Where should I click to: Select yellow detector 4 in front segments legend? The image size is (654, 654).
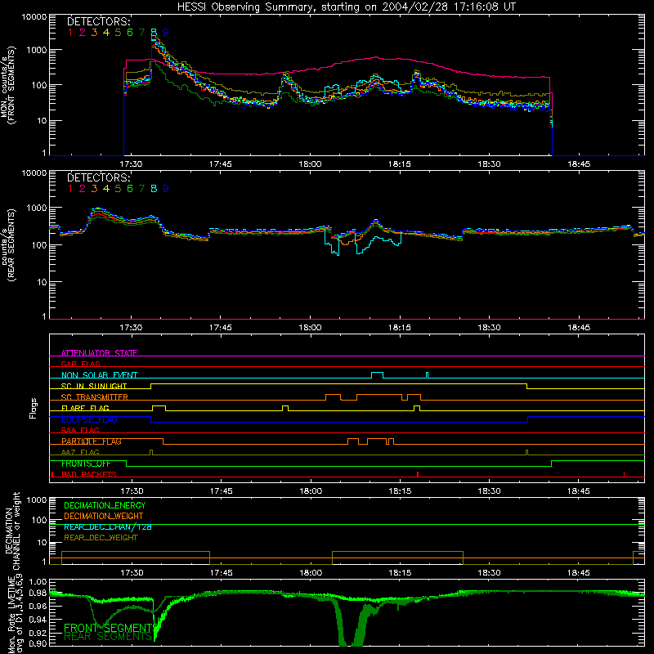coord(106,33)
